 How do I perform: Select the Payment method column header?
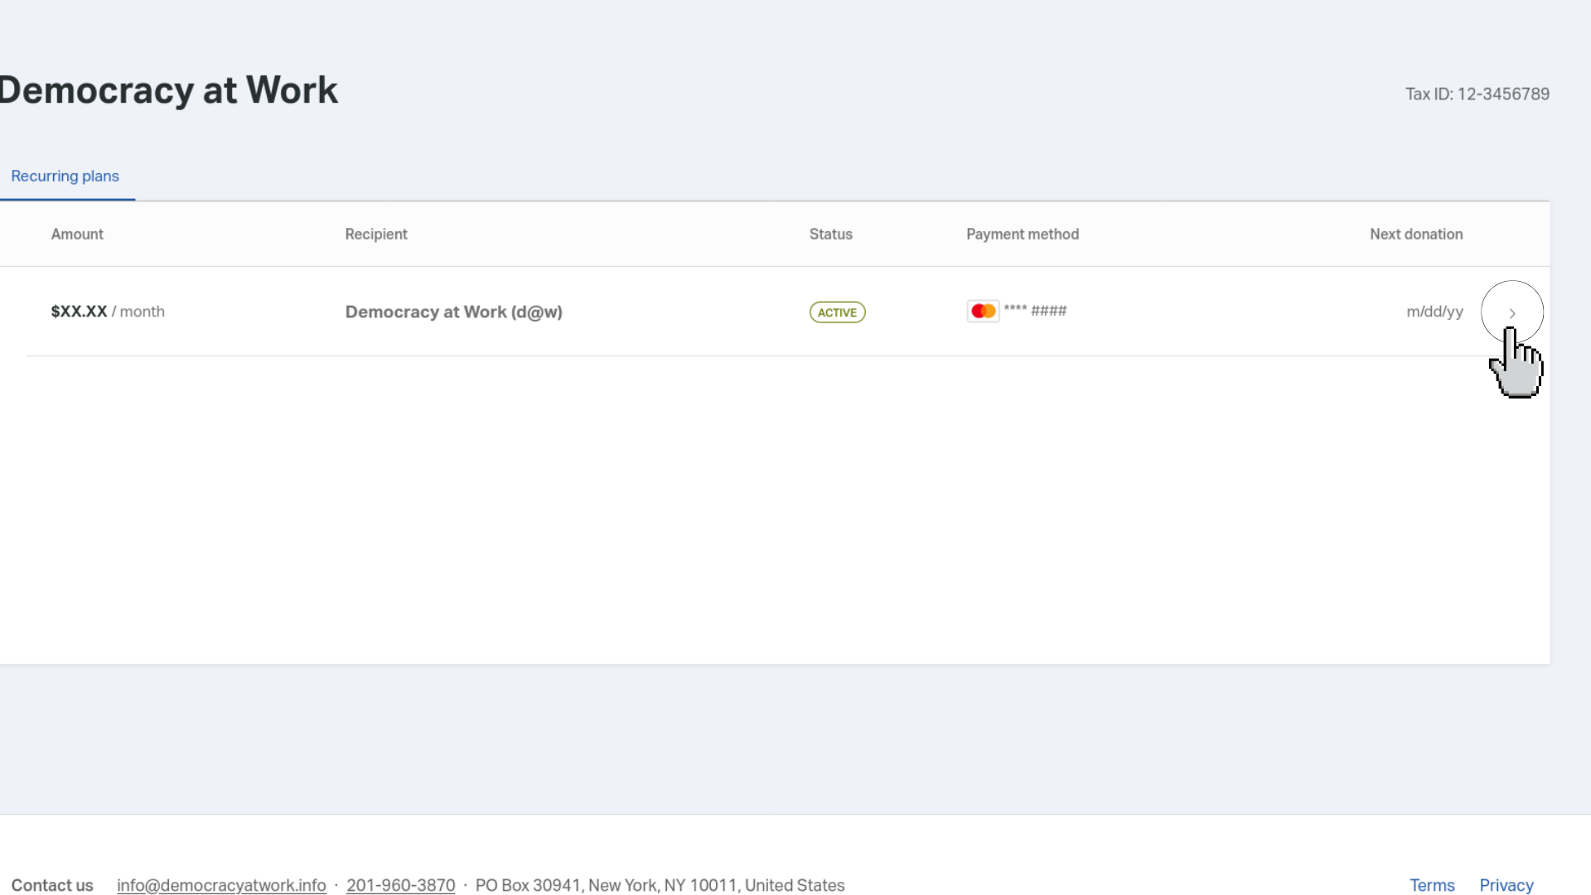coord(1023,235)
